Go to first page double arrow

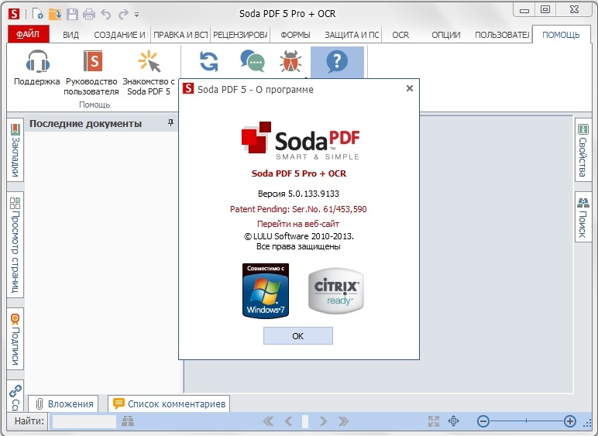269,421
